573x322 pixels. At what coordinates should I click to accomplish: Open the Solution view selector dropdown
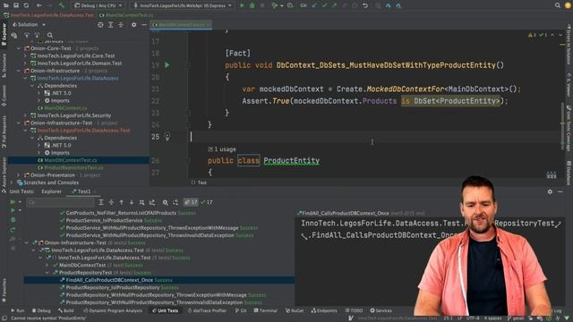pos(29,25)
